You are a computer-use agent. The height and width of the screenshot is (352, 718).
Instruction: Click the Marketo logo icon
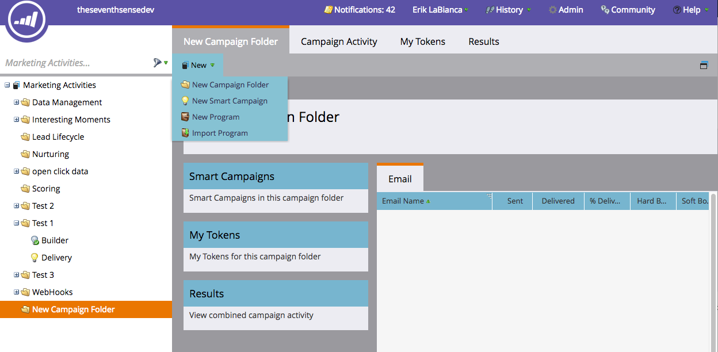[27, 18]
